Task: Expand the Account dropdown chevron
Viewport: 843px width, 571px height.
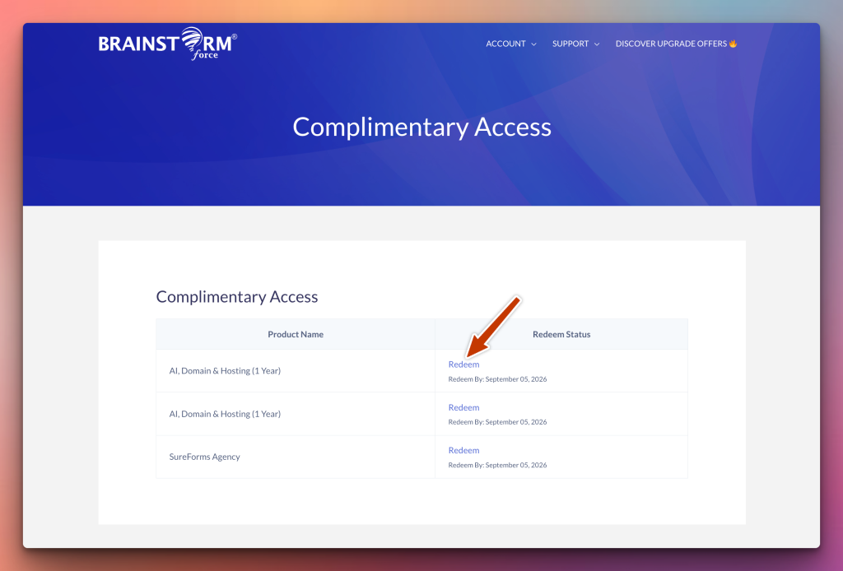Action: [533, 44]
